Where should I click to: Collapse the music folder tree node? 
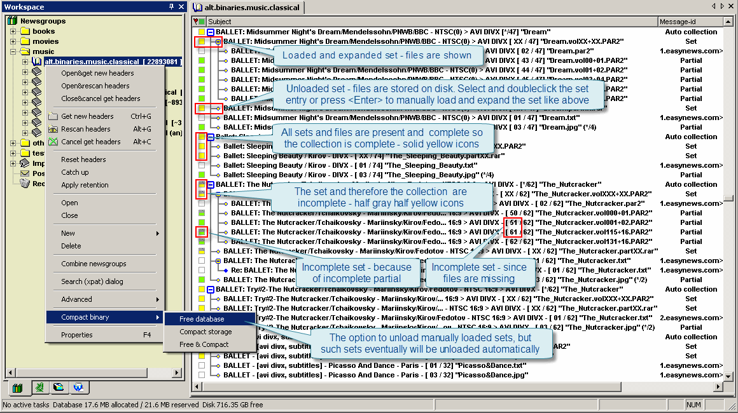13,51
